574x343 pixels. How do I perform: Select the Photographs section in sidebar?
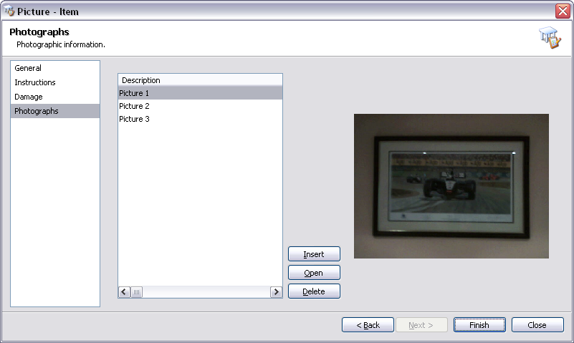coord(37,111)
